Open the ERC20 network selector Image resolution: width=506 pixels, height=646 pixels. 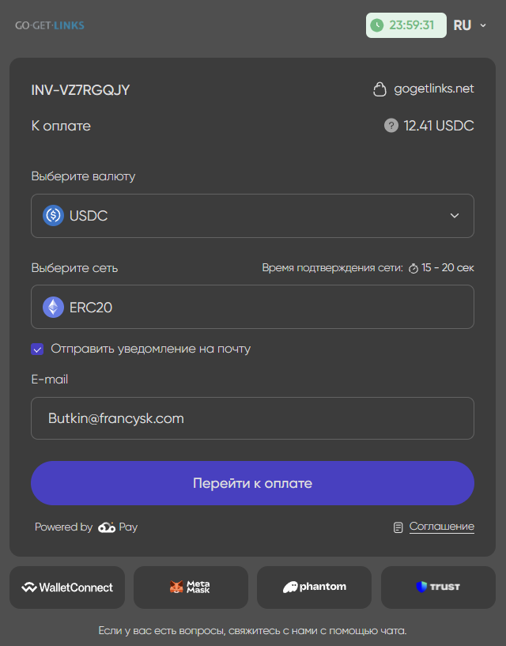coord(252,307)
